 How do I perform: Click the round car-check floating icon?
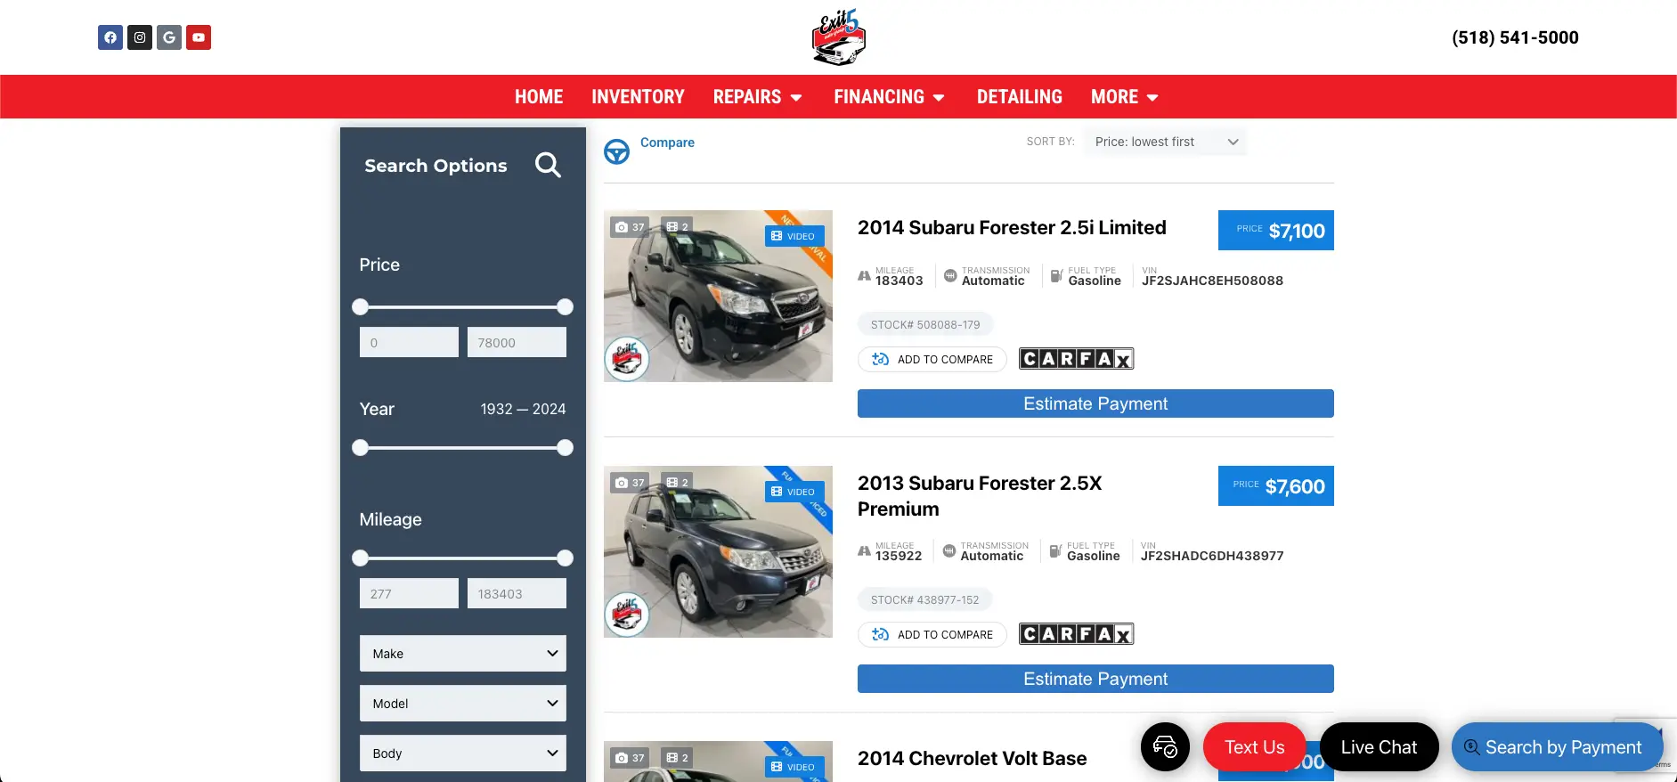point(1165,746)
